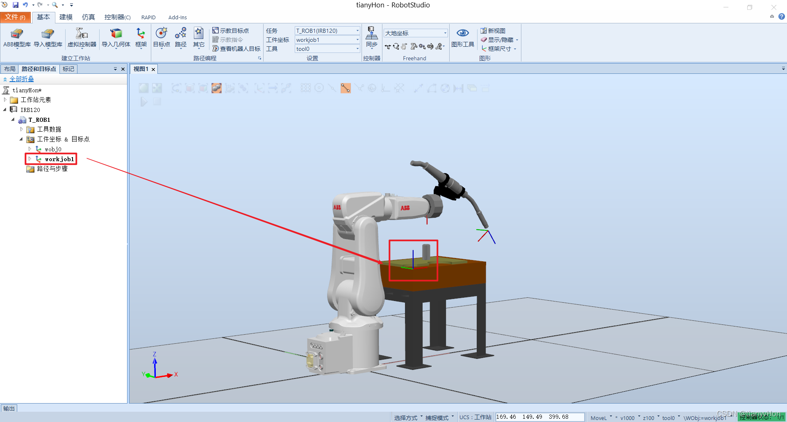Click the play simulation icon in viewport

point(144,102)
